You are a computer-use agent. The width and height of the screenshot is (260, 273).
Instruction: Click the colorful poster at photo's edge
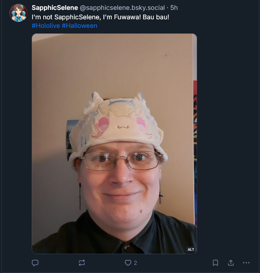pos(195,152)
